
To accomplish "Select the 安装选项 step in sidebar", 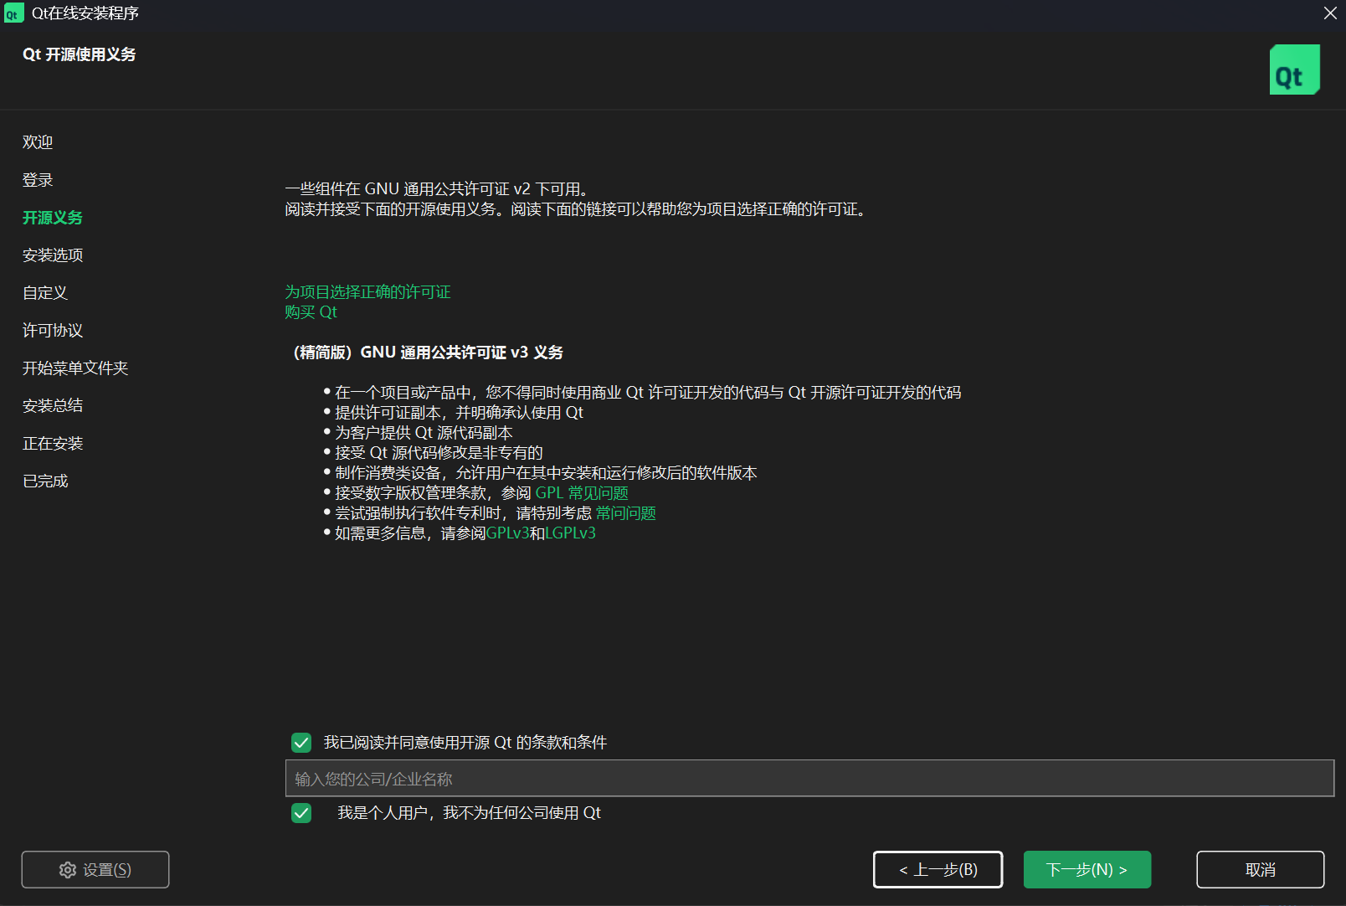I will pyautogui.click(x=53, y=255).
